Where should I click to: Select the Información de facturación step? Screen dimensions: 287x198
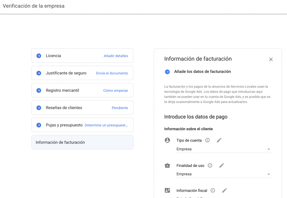click(x=82, y=142)
